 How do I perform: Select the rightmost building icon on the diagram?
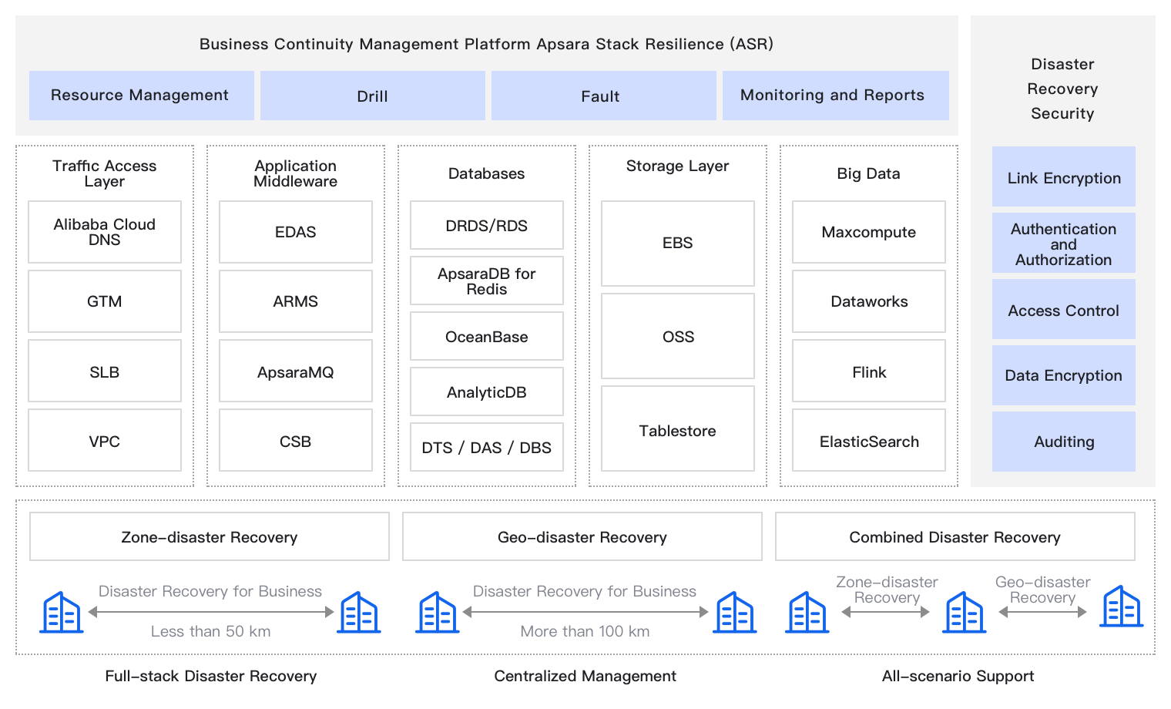click(1121, 611)
